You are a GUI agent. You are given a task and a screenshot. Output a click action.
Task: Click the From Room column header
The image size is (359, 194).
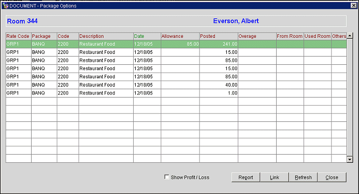[x=290, y=36]
